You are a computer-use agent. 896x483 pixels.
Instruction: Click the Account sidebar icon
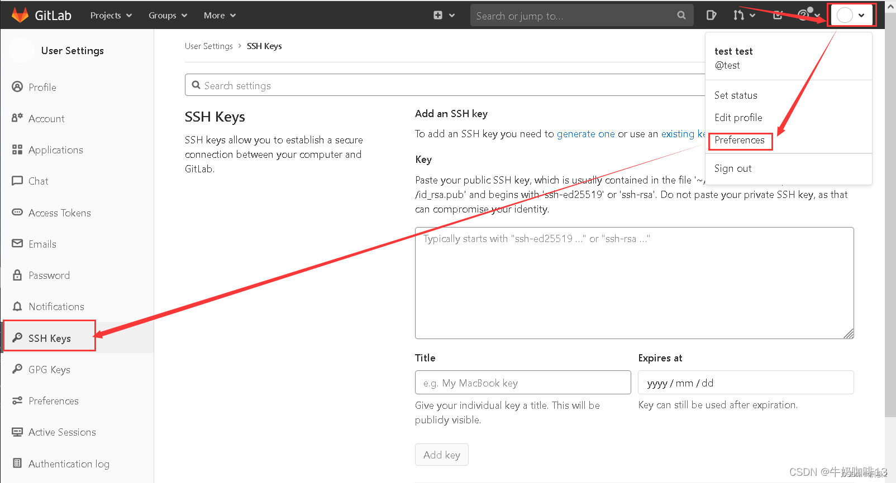tap(17, 118)
